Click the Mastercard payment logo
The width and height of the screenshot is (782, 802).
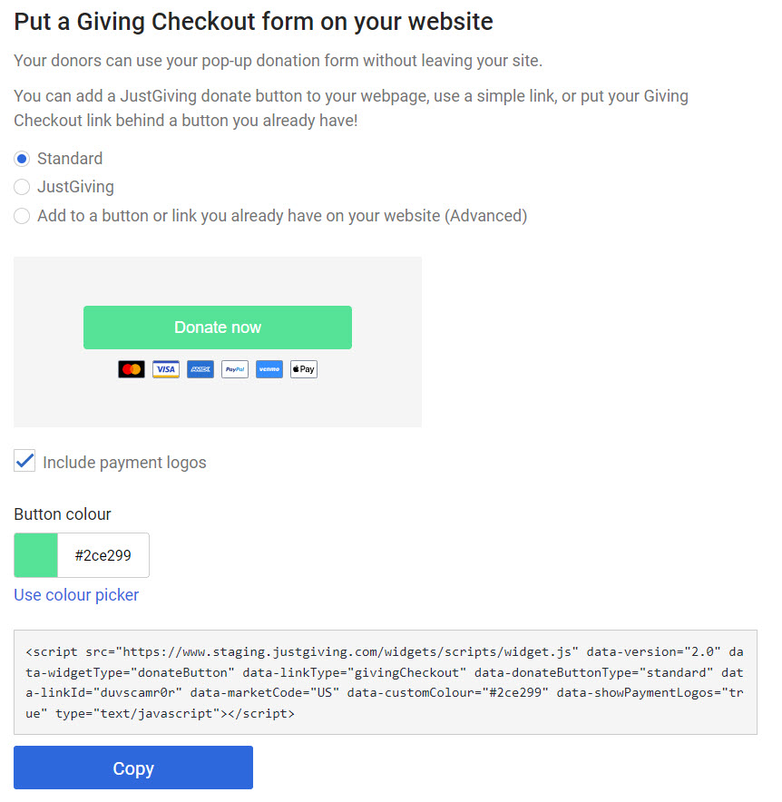point(131,369)
